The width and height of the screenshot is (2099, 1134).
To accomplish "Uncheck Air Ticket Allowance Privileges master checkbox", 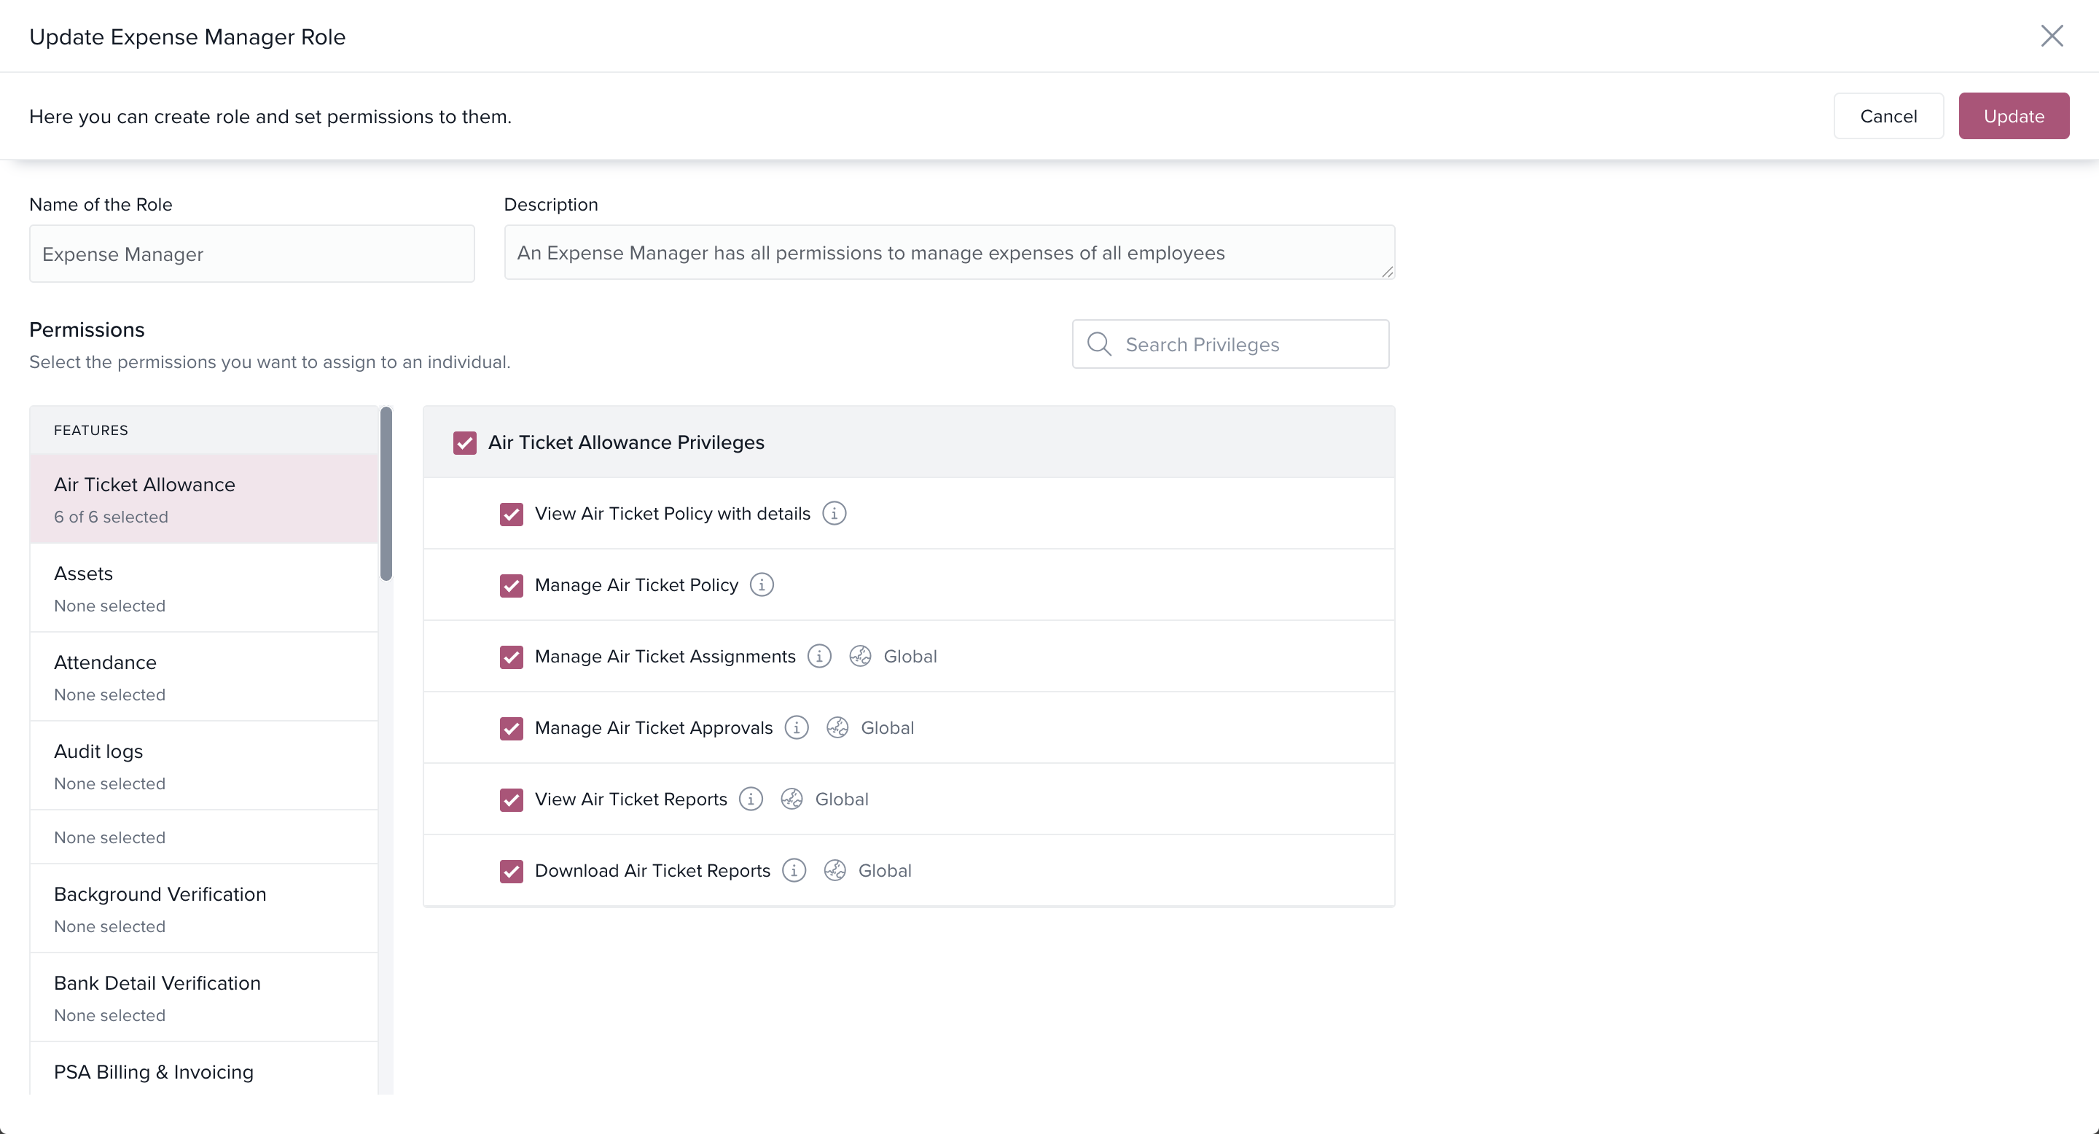I will 464,442.
